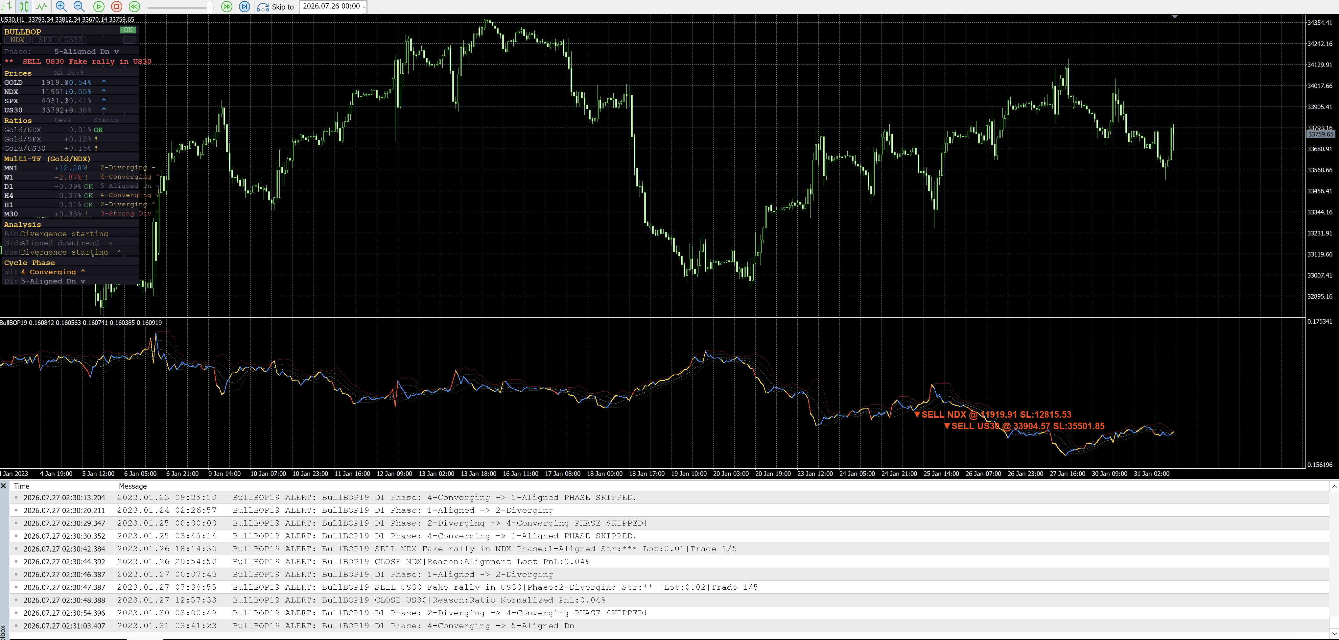
Task: Click the current price label 33759.65
Action: click(1320, 134)
